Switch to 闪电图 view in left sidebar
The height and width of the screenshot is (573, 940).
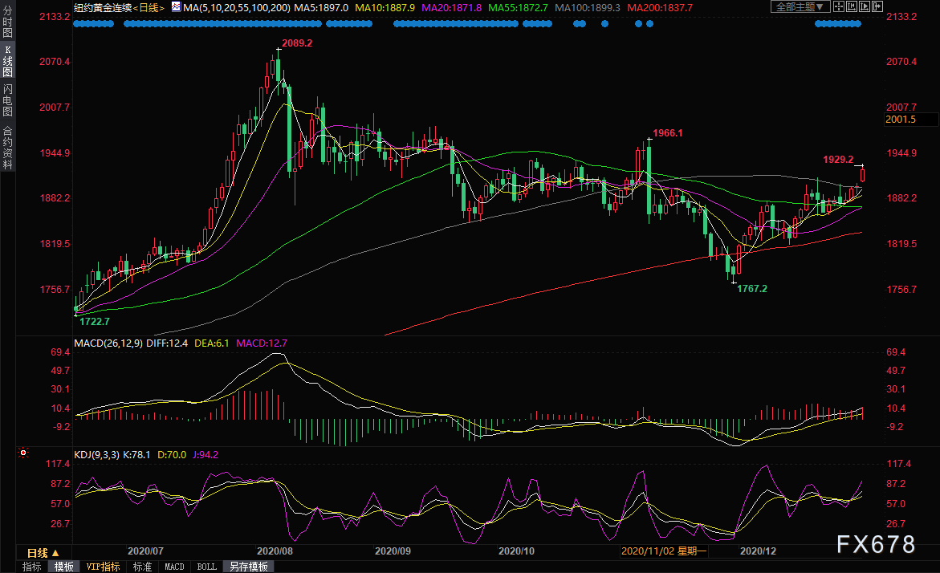pos(7,100)
